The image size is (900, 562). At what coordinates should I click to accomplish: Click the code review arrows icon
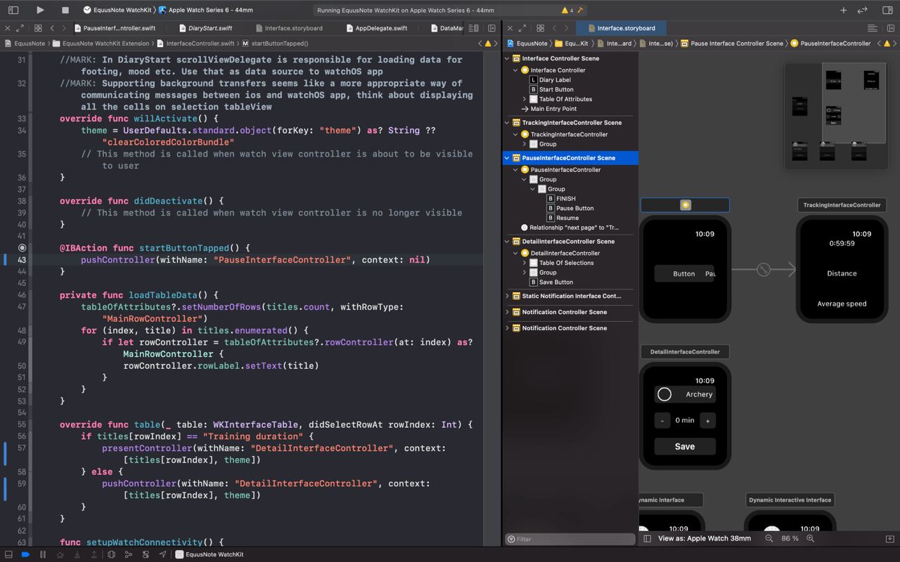pyautogui.click(x=863, y=10)
